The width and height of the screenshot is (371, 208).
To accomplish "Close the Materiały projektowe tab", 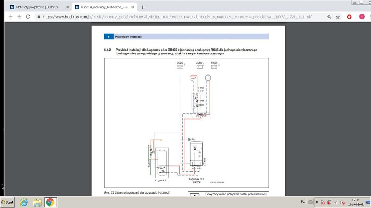I will click(68, 7).
